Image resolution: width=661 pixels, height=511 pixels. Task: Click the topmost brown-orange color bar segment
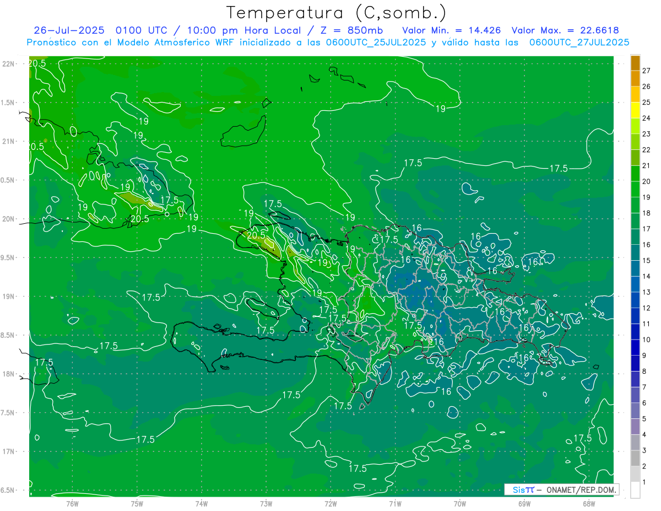point(635,63)
